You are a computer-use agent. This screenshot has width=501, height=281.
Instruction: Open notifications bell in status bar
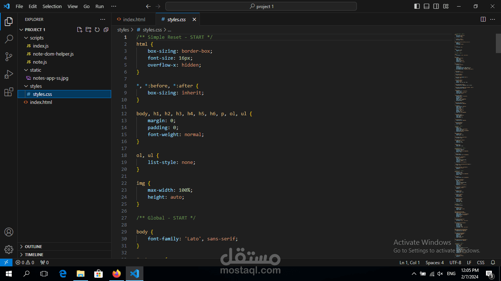[493, 262]
